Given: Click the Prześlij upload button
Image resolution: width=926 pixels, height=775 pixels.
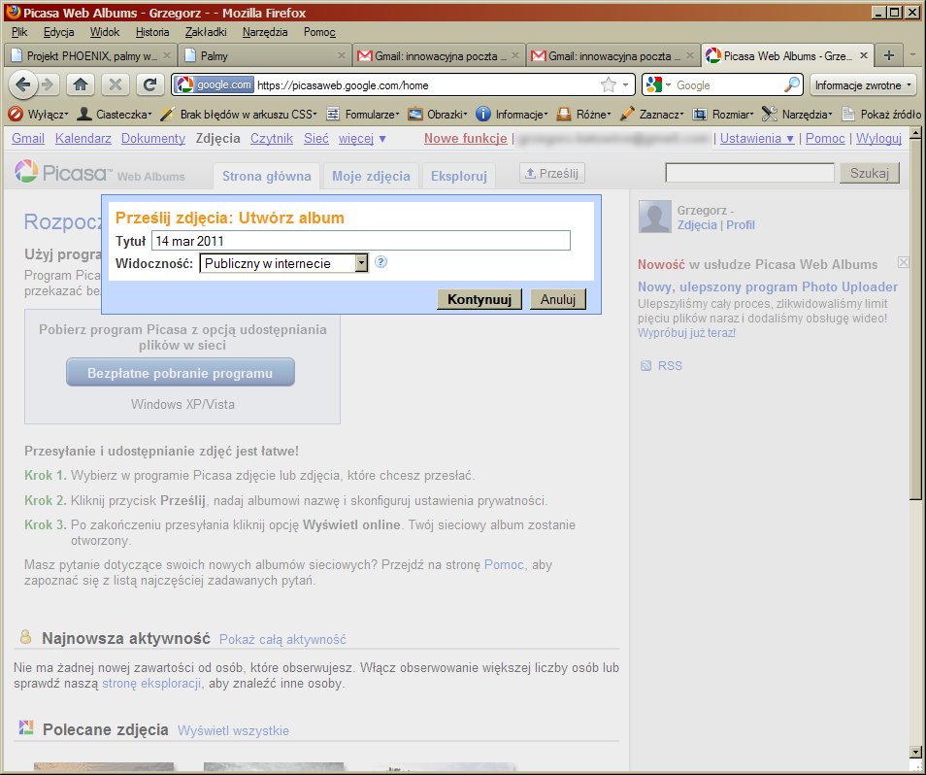Looking at the screenshot, I should click(551, 173).
